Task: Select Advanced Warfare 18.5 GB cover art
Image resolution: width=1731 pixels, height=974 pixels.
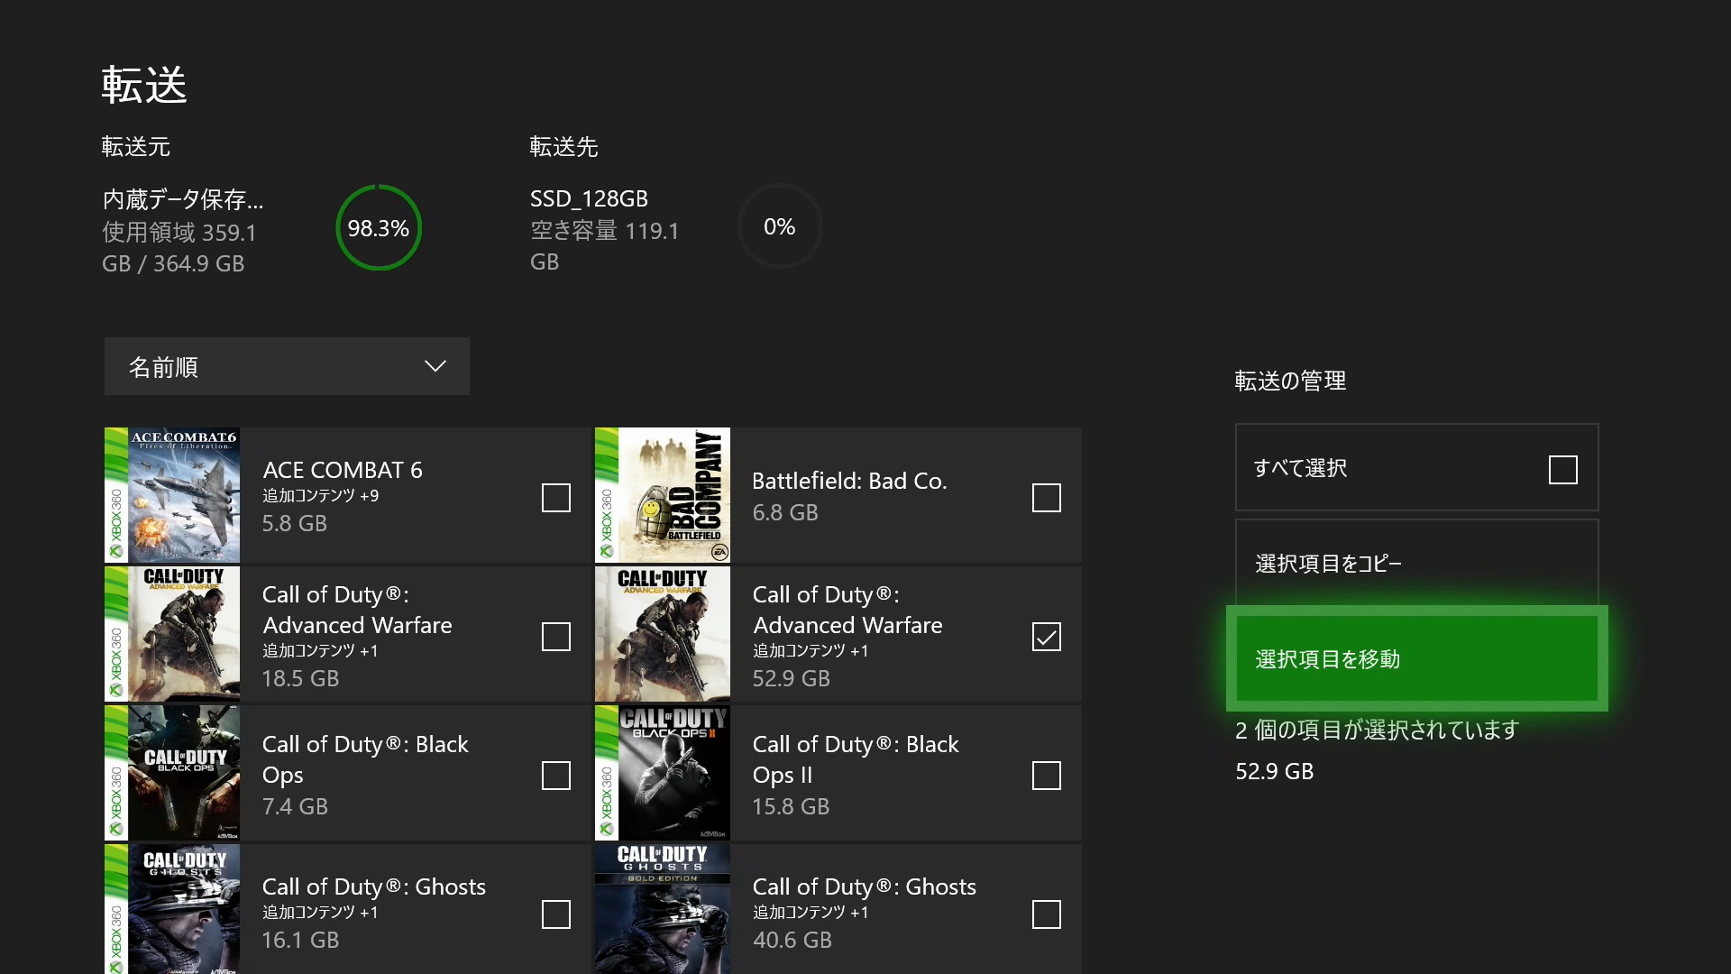Action: click(172, 634)
